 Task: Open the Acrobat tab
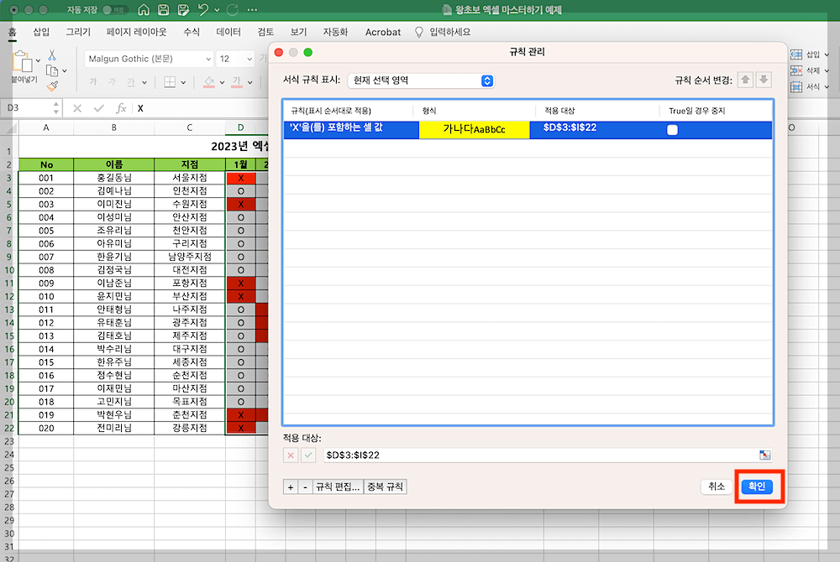tap(383, 32)
